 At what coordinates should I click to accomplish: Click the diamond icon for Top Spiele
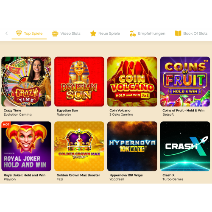coord(19,33)
